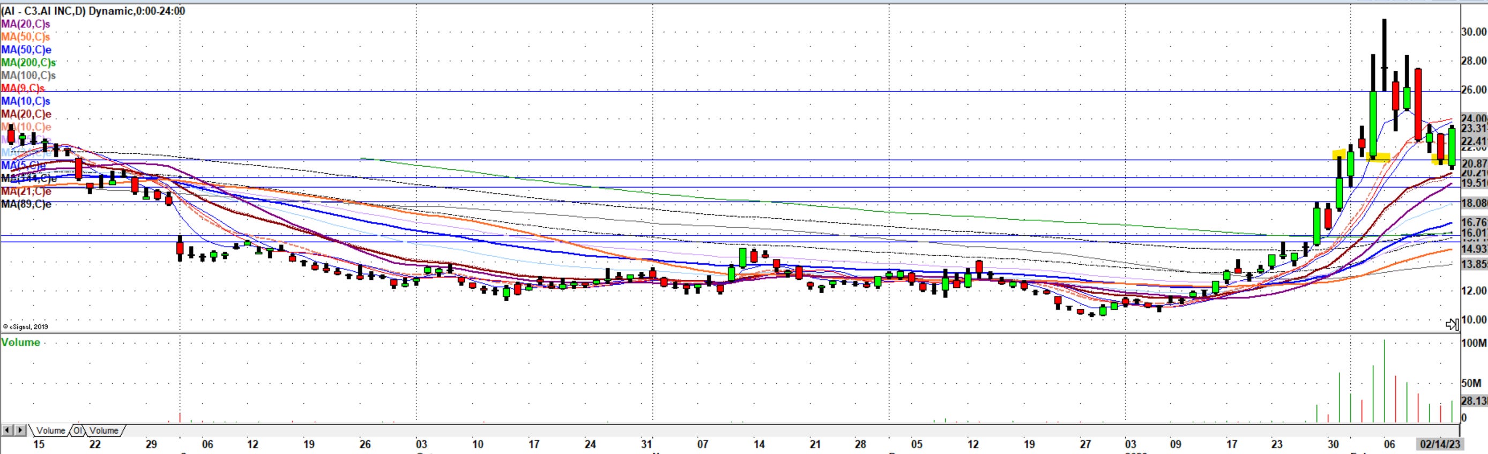Select the orange MA(50,C)s legend label

click(26, 37)
